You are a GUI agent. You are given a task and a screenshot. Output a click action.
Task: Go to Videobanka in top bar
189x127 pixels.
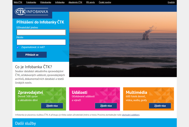coord(46,2)
